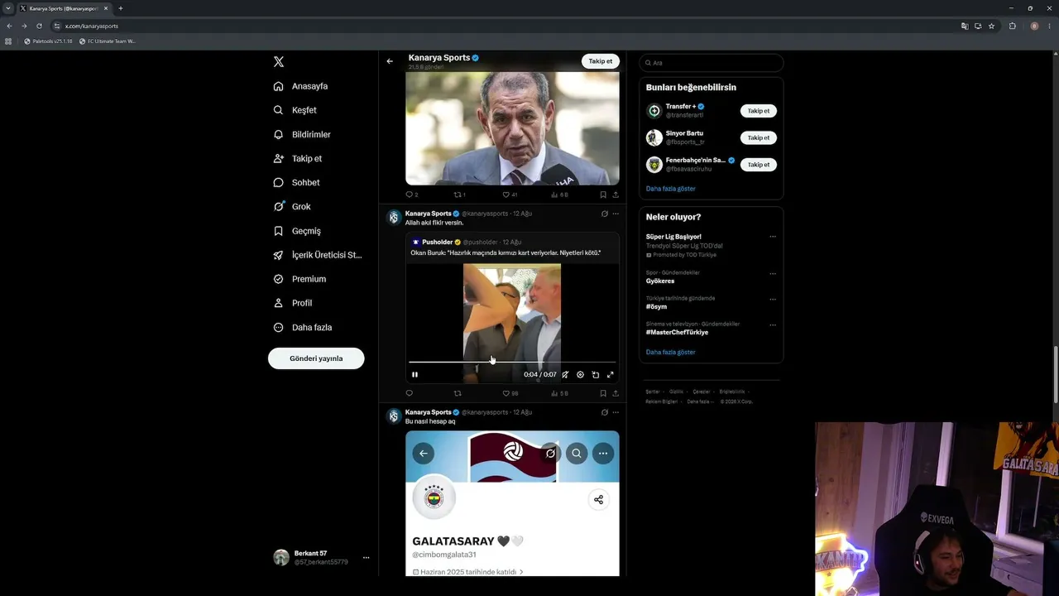Image resolution: width=1059 pixels, height=596 pixels.
Task: Open video playback settings gear
Action: click(x=581, y=375)
